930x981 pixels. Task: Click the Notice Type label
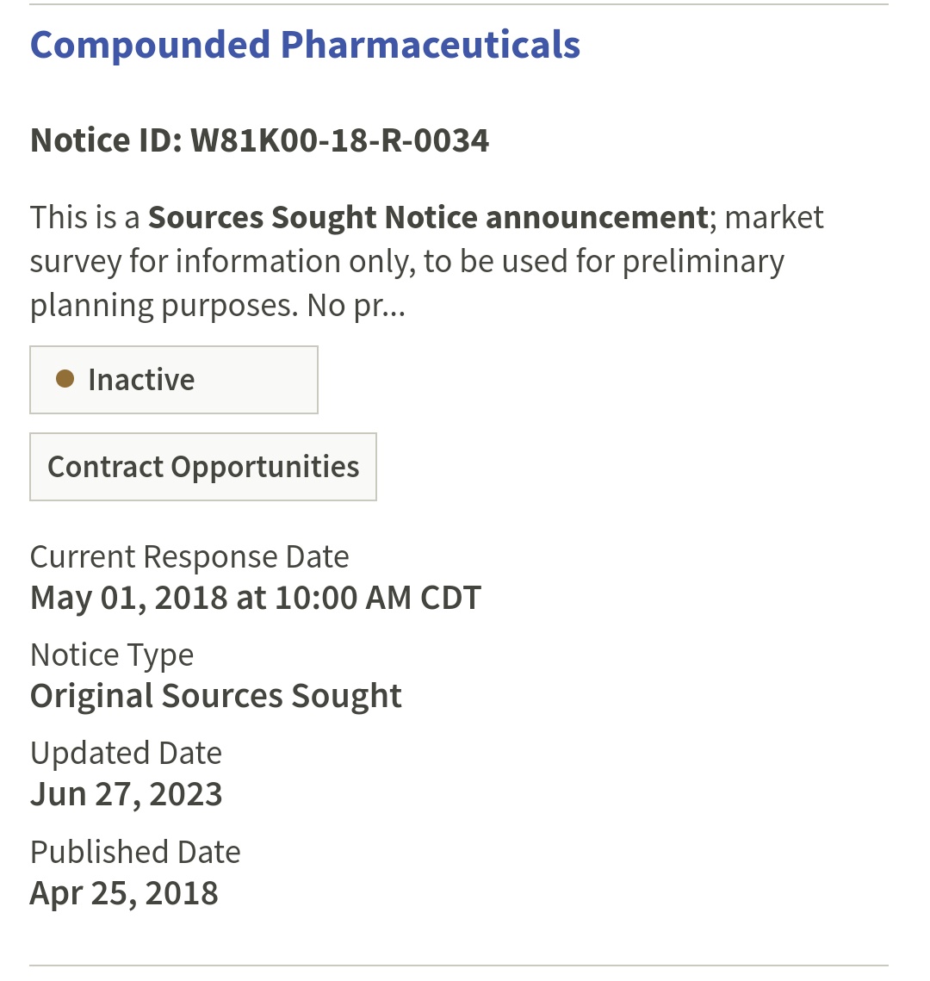click(x=112, y=655)
